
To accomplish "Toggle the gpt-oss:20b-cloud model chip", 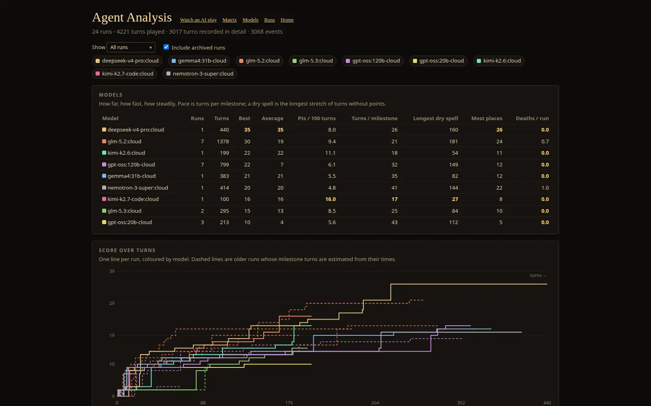I will [x=438, y=61].
